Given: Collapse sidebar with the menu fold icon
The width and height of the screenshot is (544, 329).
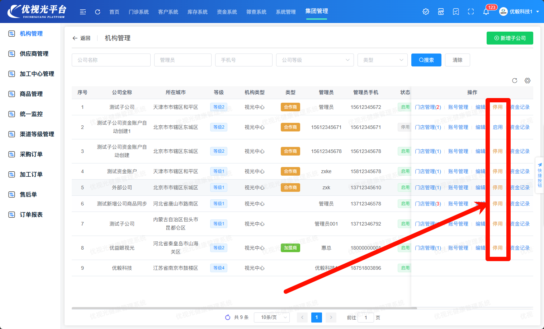Looking at the screenshot, I should pyautogui.click(x=83, y=12).
